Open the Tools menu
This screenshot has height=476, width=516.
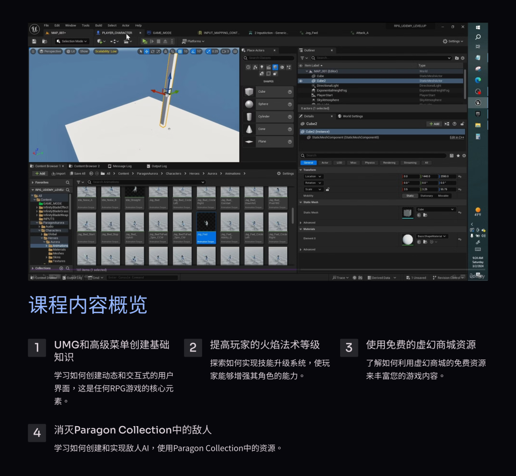[x=86, y=25]
